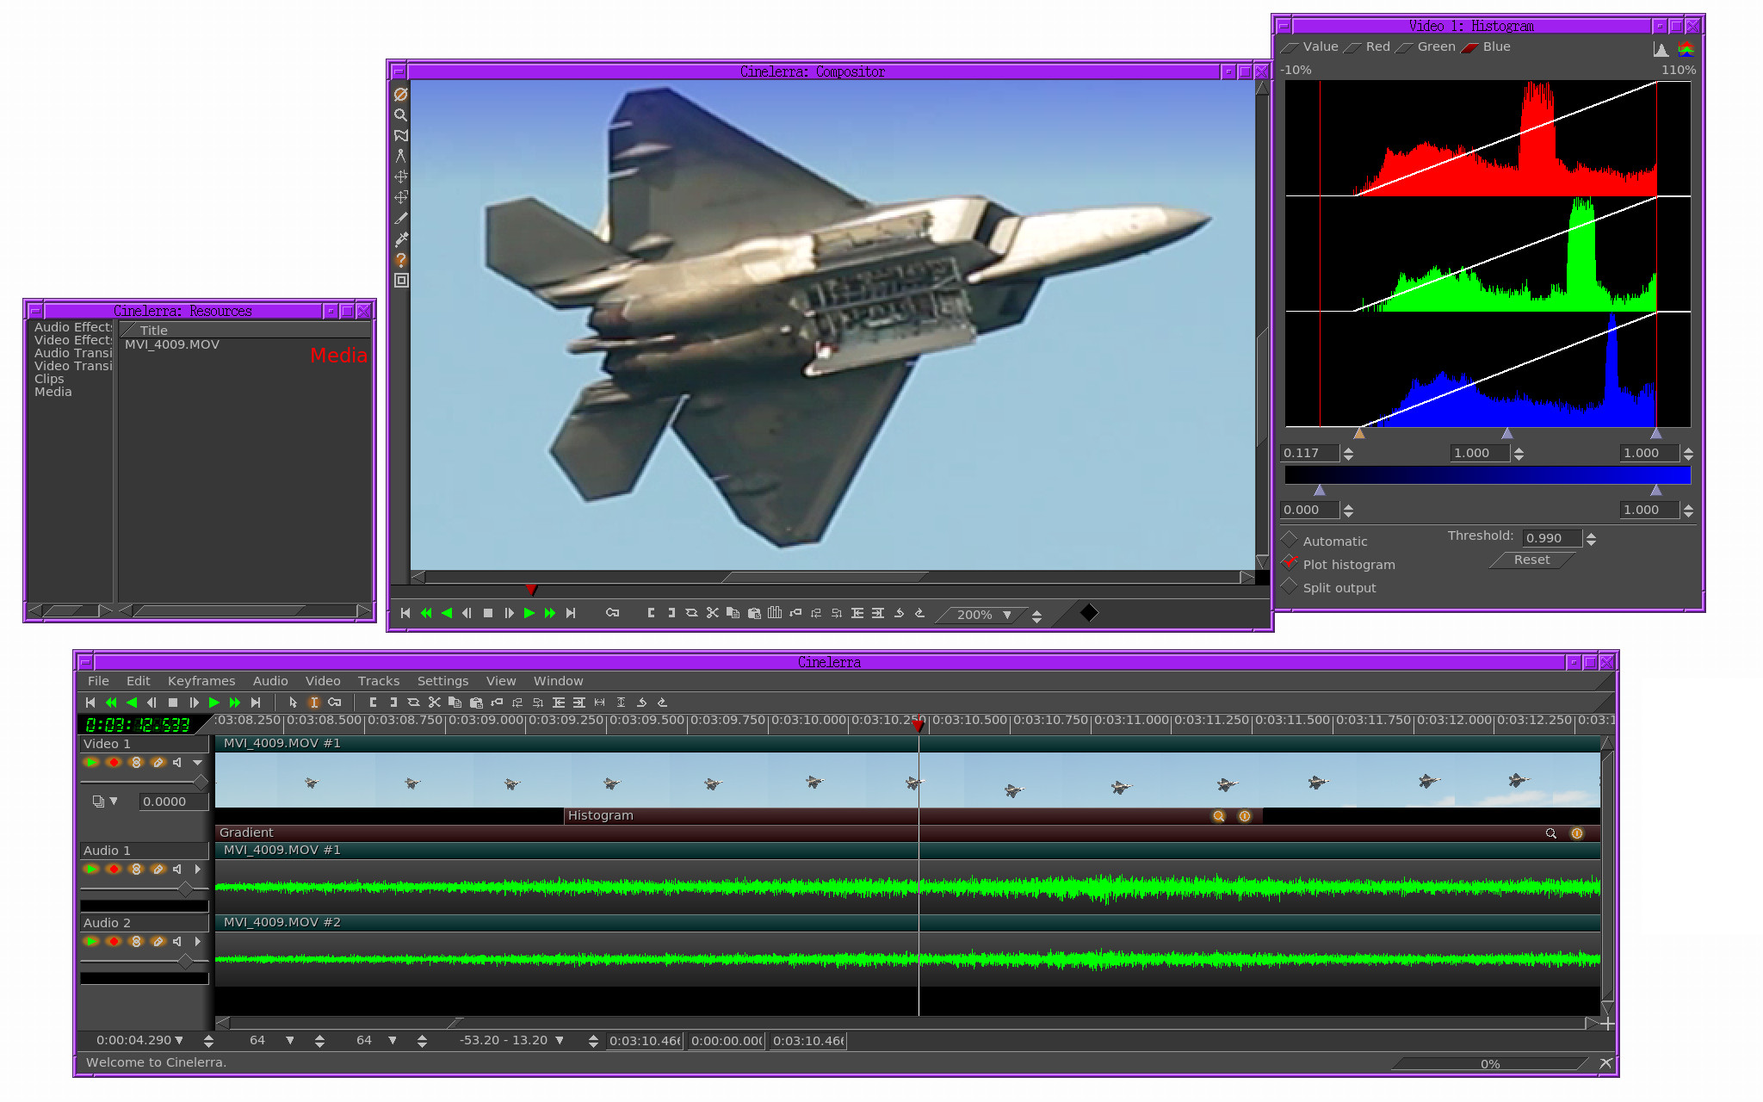Select the zoom magnifier tool in Compositor
Screen dimensions: 1763x1102
tap(400, 115)
